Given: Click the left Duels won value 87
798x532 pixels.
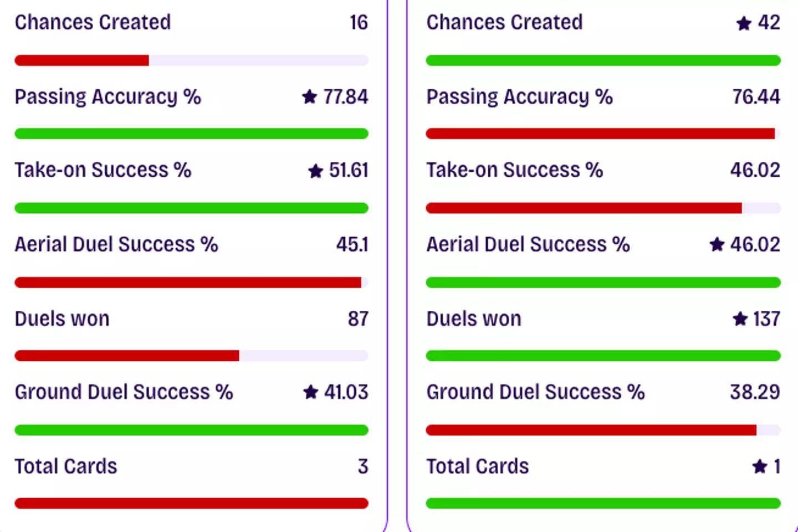Looking at the screenshot, I should tap(358, 319).
